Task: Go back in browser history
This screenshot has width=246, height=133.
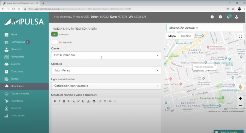Action: [x=3, y=9]
